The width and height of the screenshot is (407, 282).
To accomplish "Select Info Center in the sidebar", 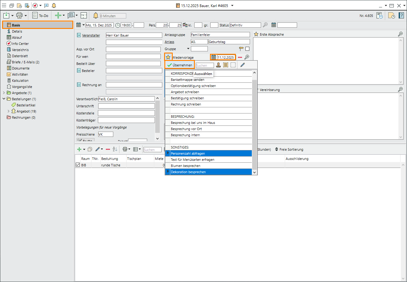I will point(20,44).
